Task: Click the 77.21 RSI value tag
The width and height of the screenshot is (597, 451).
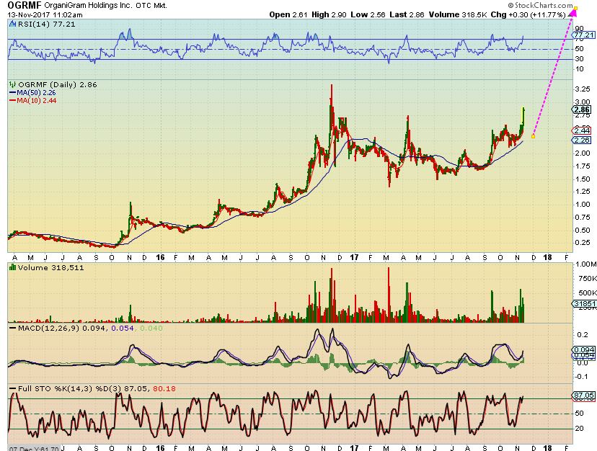Action: (583, 35)
